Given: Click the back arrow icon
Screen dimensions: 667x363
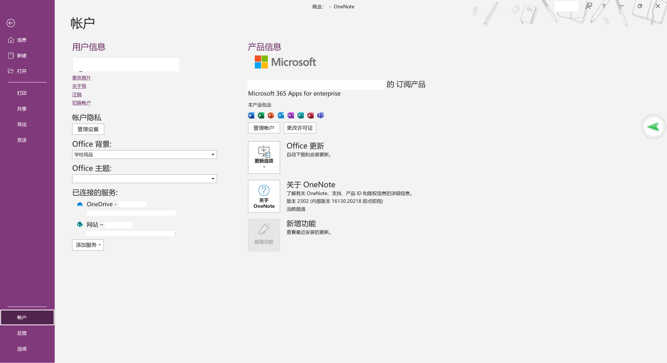Looking at the screenshot, I should (11, 23).
